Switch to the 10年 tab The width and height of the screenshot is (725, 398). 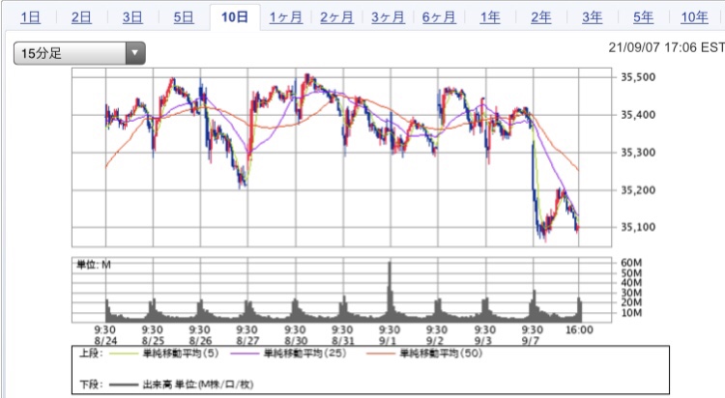694,17
